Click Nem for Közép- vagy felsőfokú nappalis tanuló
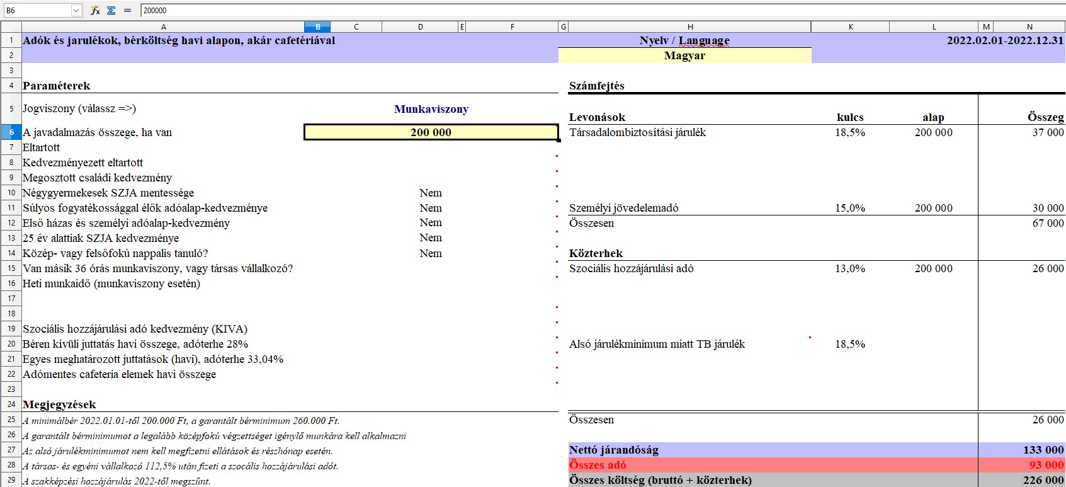The image size is (1066, 487). [x=431, y=253]
